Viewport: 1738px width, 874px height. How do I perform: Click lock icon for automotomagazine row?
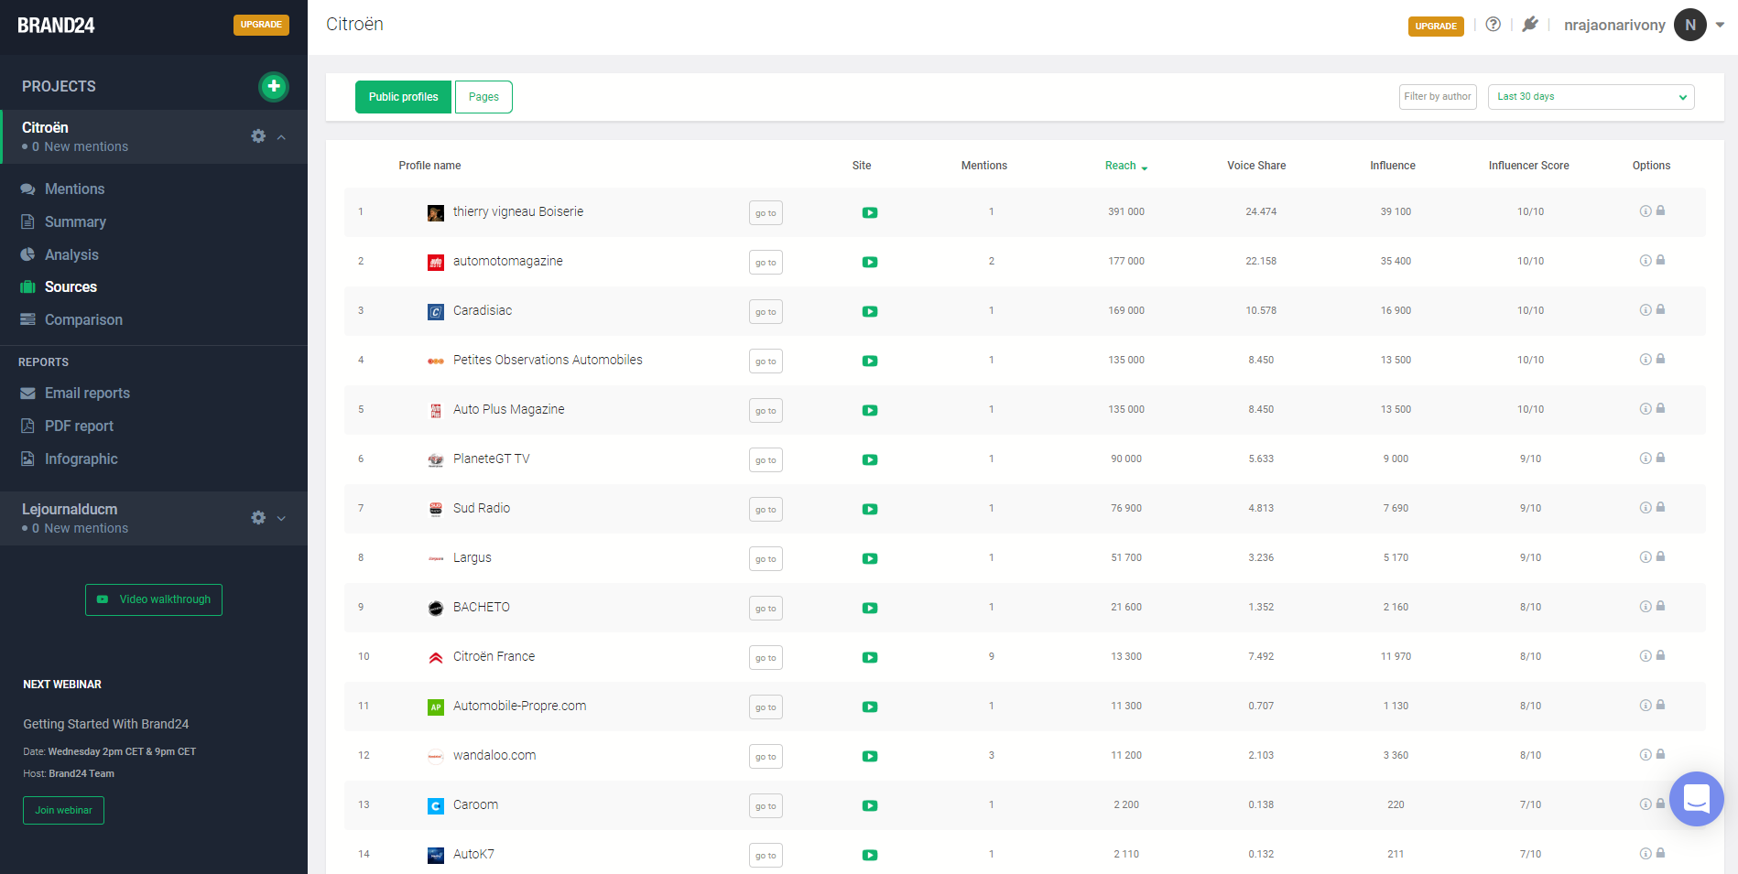click(1660, 260)
